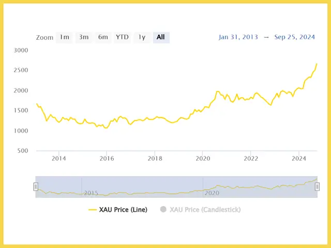Click the 2500 y-axis label

click(x=21, y=70)
